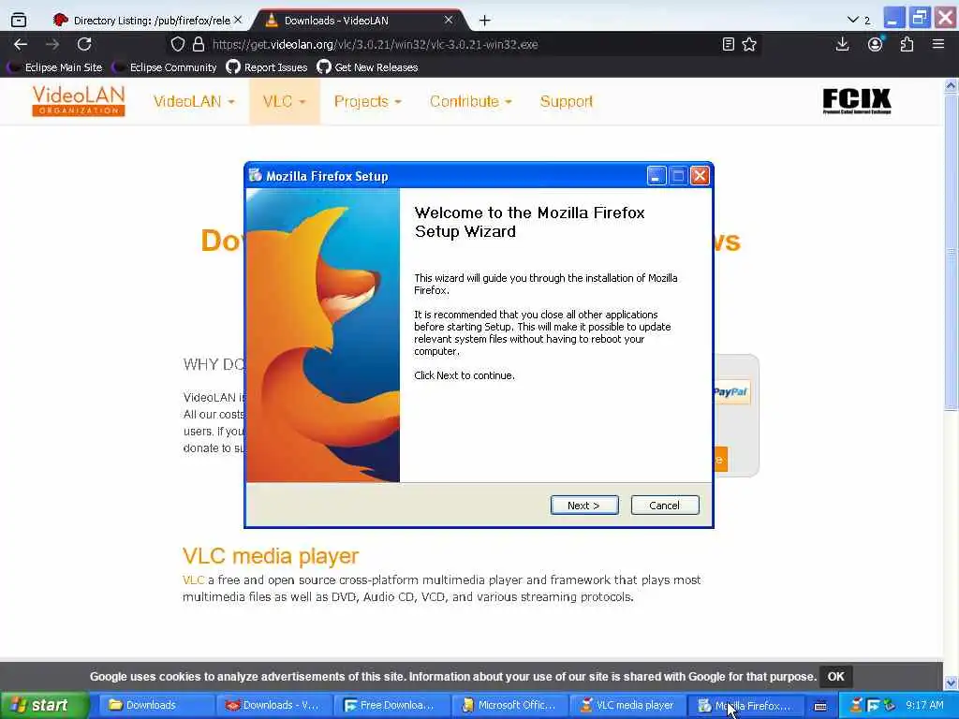The width and height of the screenshot is (959, 719).
Task: Click Next in Firefox Setup wizard
Action: pyautogui.click(x=584, y=505)
